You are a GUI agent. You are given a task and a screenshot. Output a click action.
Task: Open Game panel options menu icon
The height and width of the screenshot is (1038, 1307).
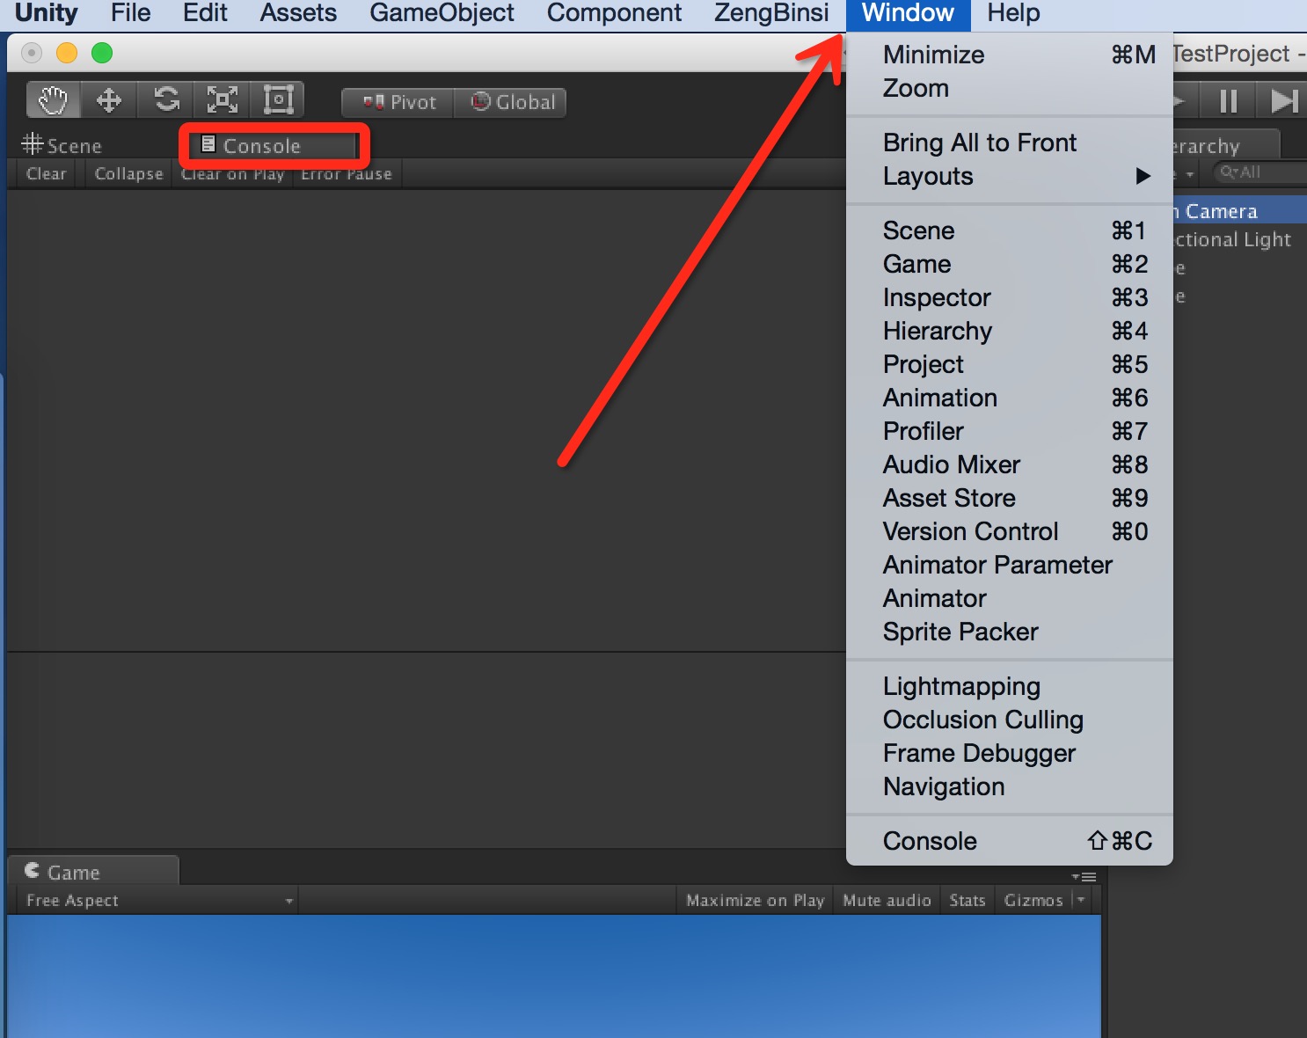coord(1084,876)
